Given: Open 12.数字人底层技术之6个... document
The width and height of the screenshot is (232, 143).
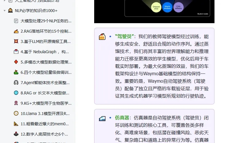Looking at the screenshot, I should point(44,134).
